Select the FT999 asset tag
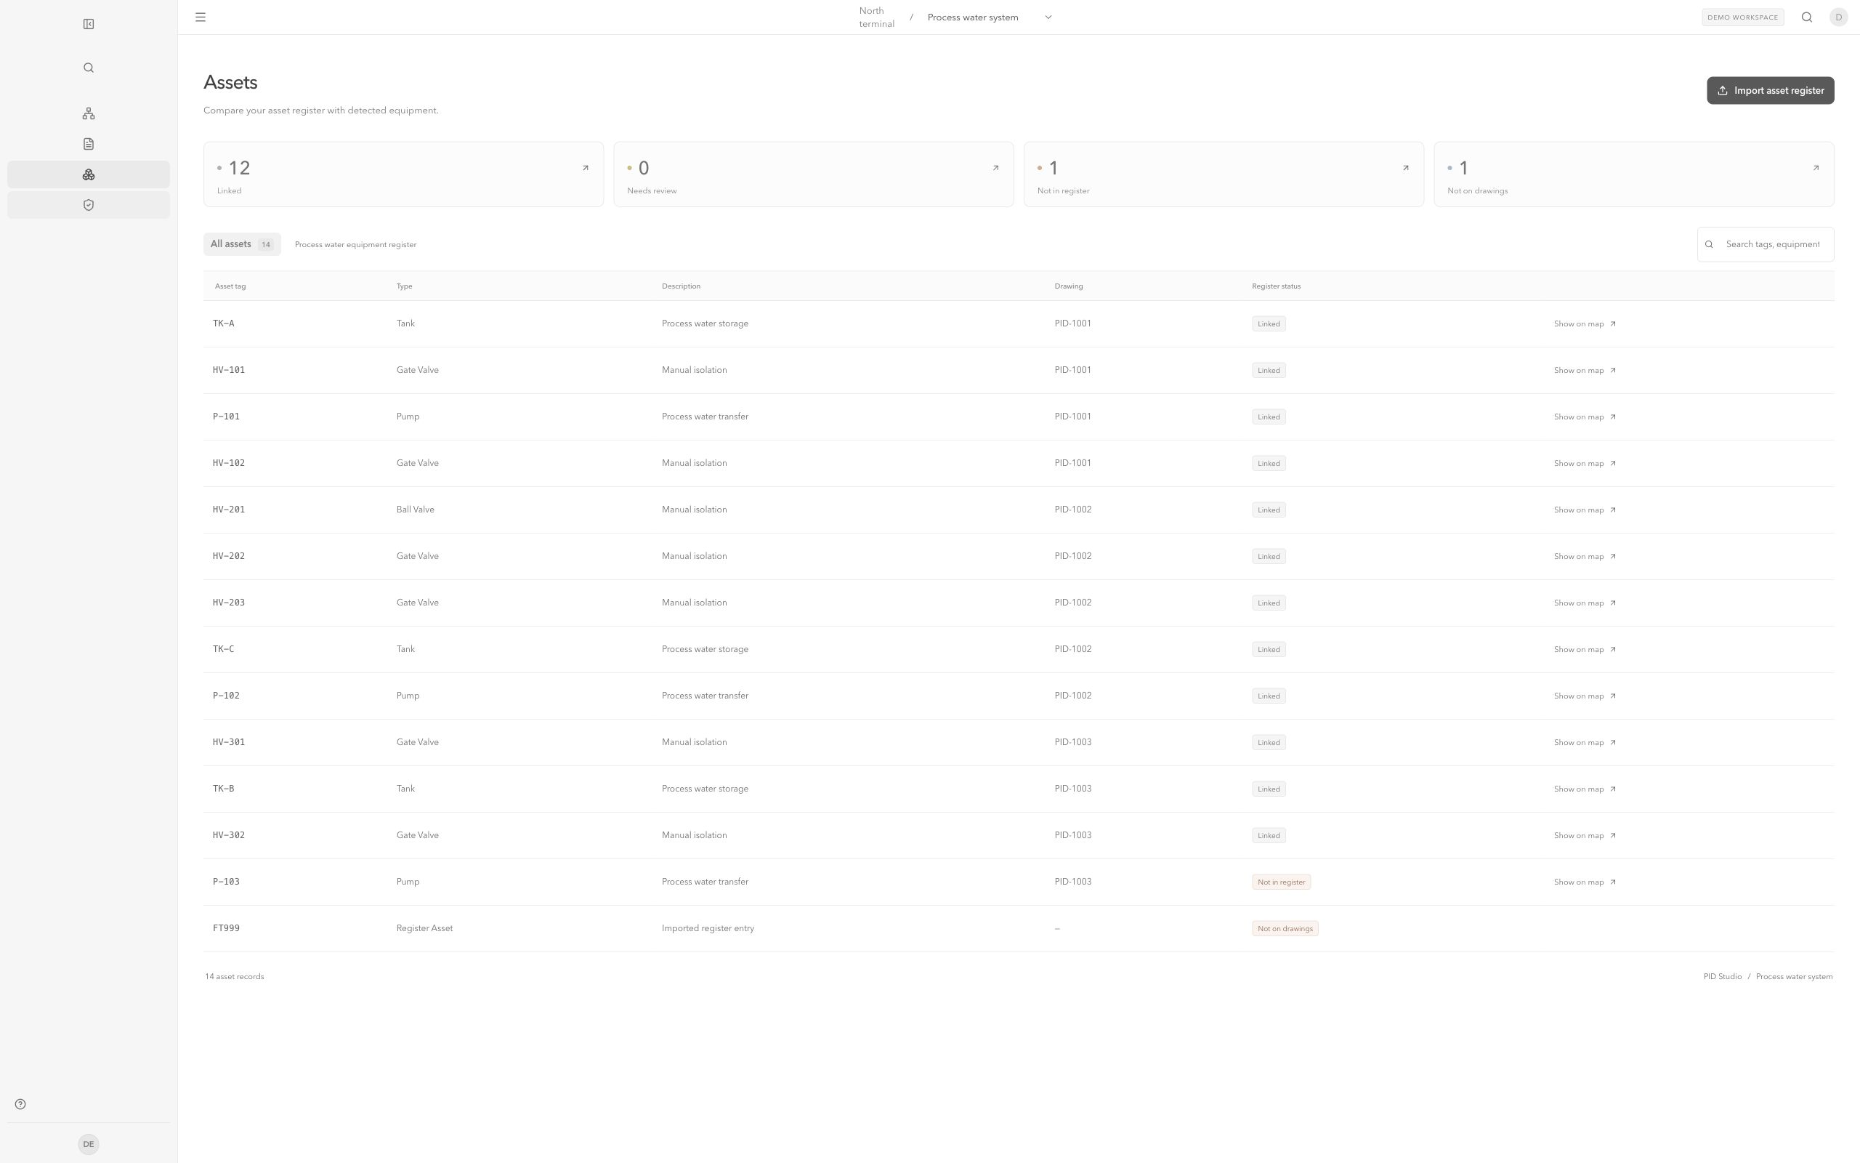The width and height of the screenshot is (1860, 1163). tap(226, 928)
